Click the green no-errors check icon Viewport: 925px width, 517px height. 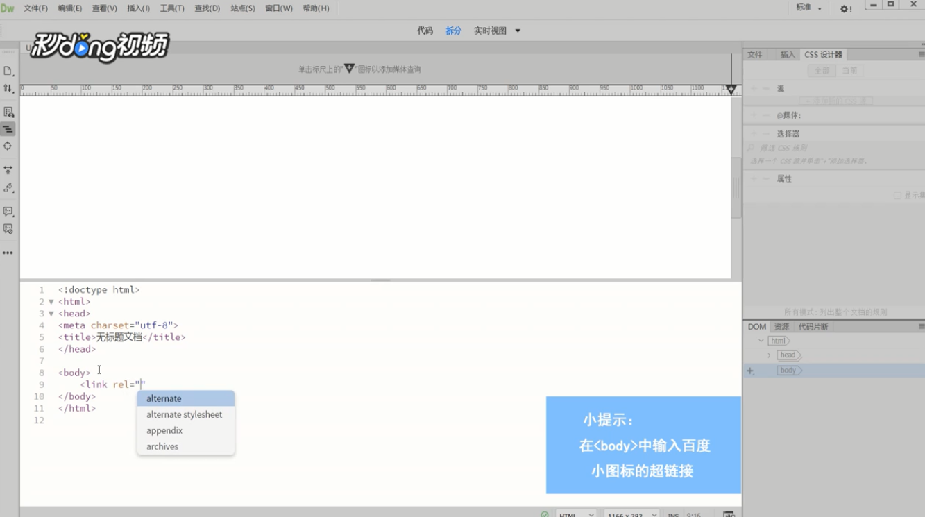[x=545, y=515]
